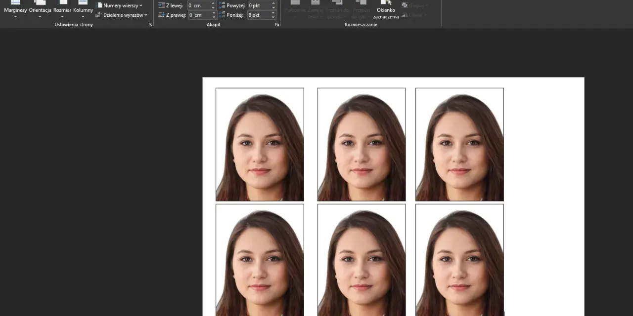
Task: Open the Akapit dialog launcher
Action: point(277,24)
